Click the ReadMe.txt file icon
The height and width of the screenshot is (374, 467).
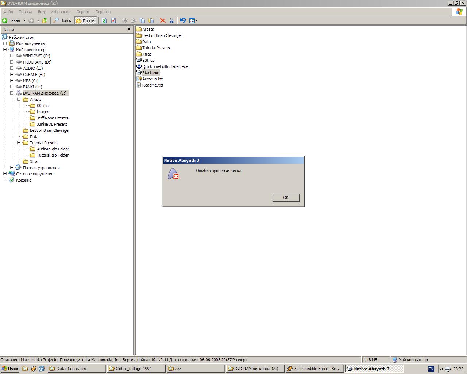point(139,85)
